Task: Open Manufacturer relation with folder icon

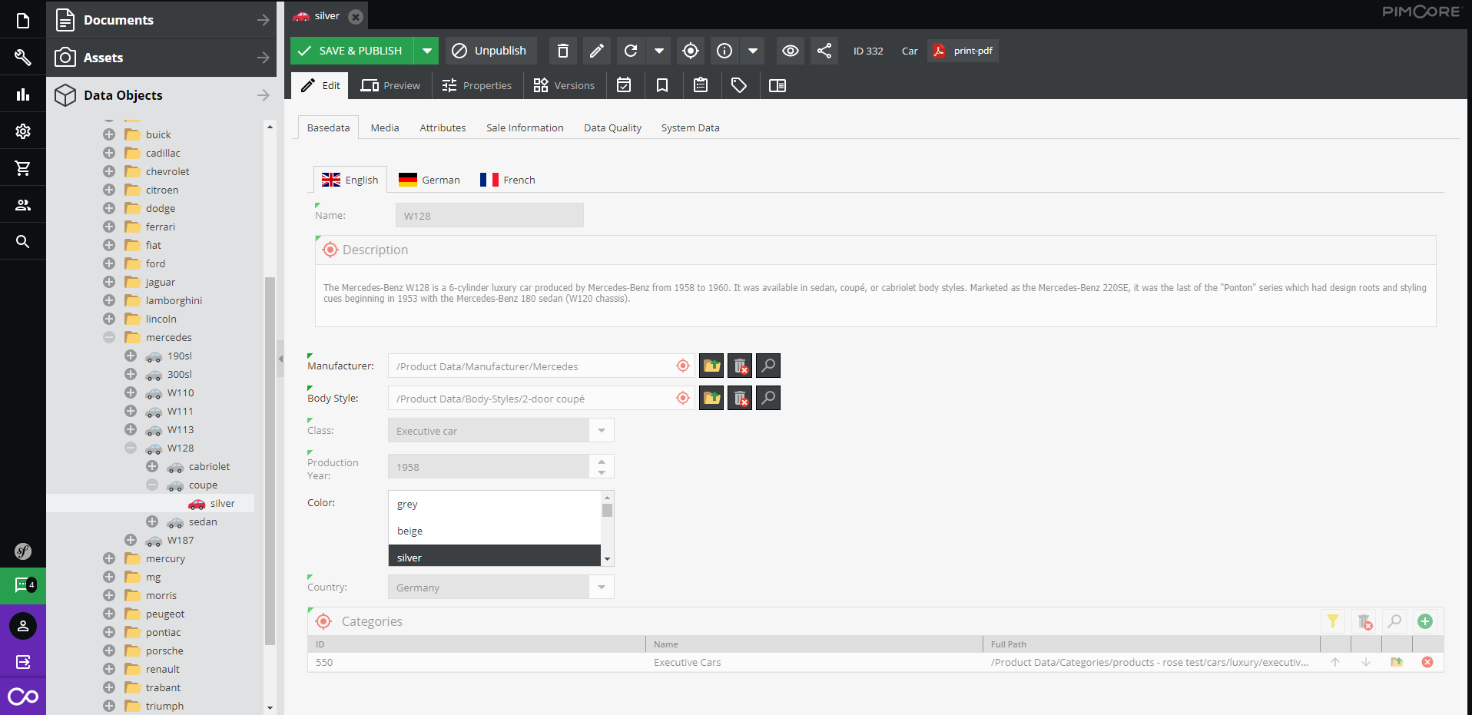Action: [x=711, y=366]
